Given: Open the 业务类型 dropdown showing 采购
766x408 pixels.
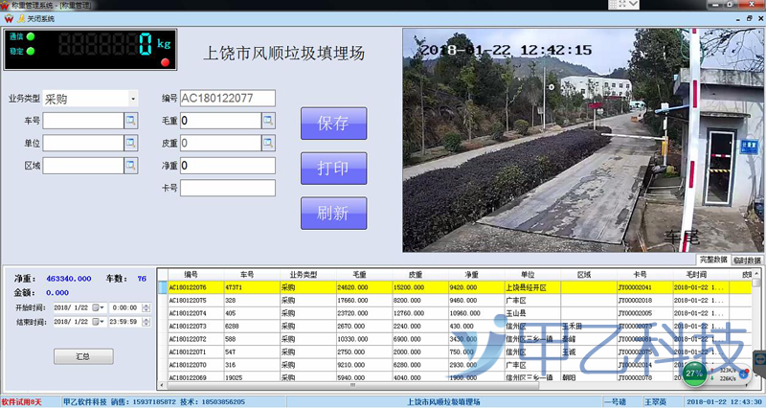Looking at the screenshot, I should coord(132,99).
